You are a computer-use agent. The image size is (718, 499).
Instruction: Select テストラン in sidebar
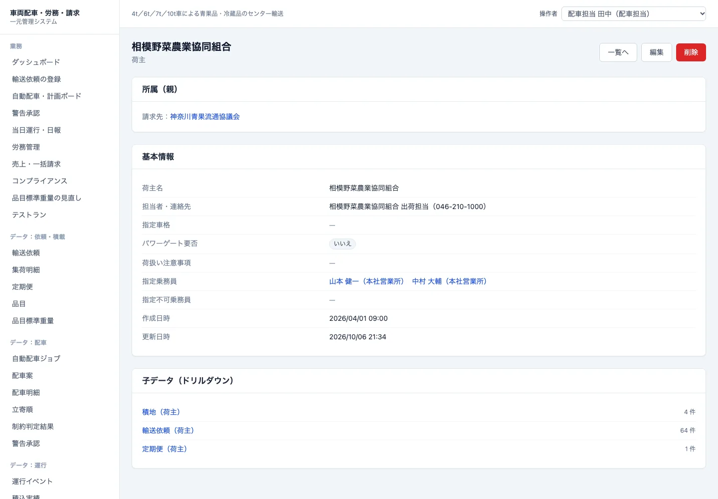(29, 215)
